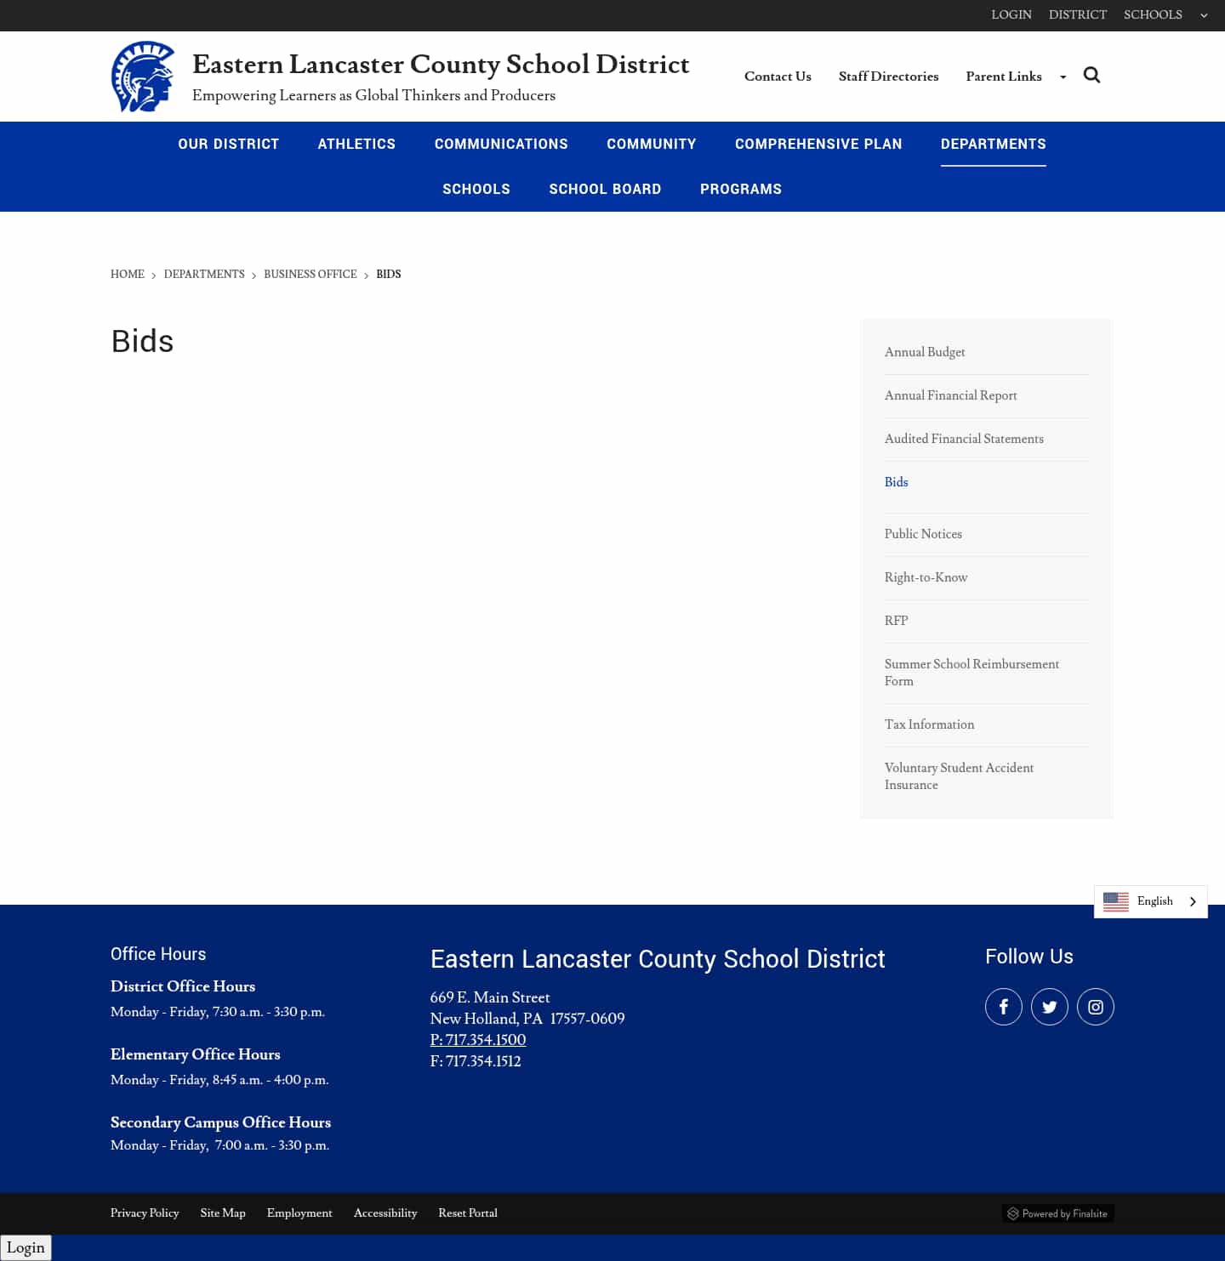Click the American flag language icon
The height and width of the screenshot is (1261, 1225).
1116,901
